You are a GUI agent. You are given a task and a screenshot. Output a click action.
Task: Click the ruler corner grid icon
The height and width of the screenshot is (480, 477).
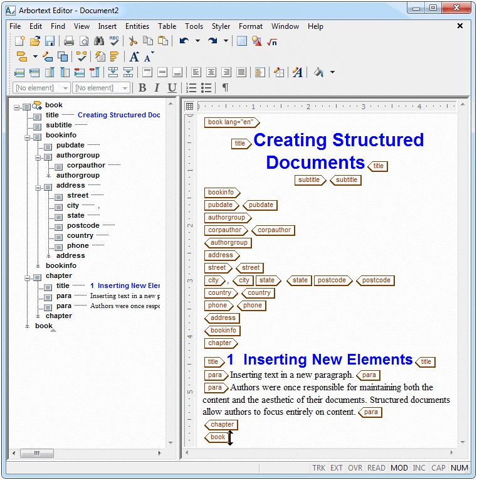(x=189, y=106)
